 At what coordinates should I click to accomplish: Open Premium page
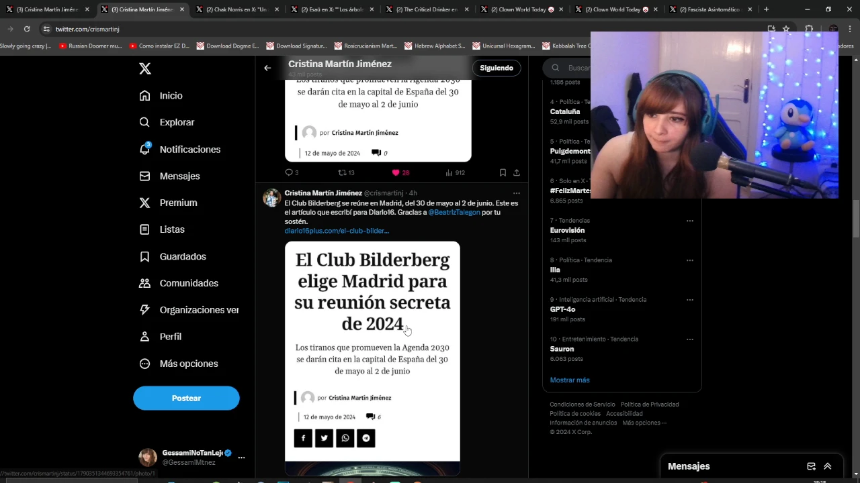coord(168,203)
